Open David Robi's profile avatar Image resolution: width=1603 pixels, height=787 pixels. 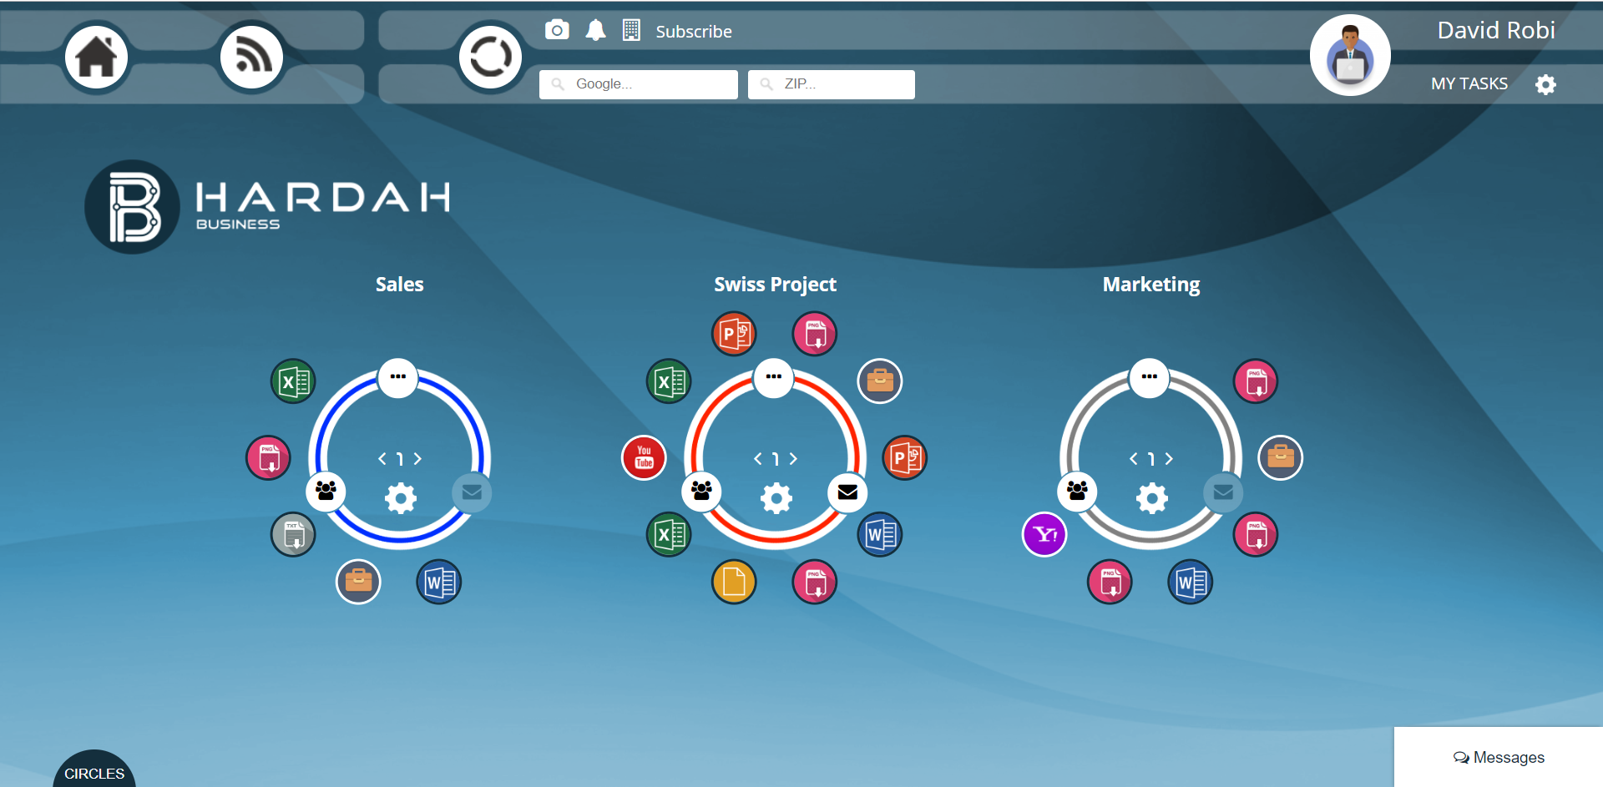point(1350,56)
